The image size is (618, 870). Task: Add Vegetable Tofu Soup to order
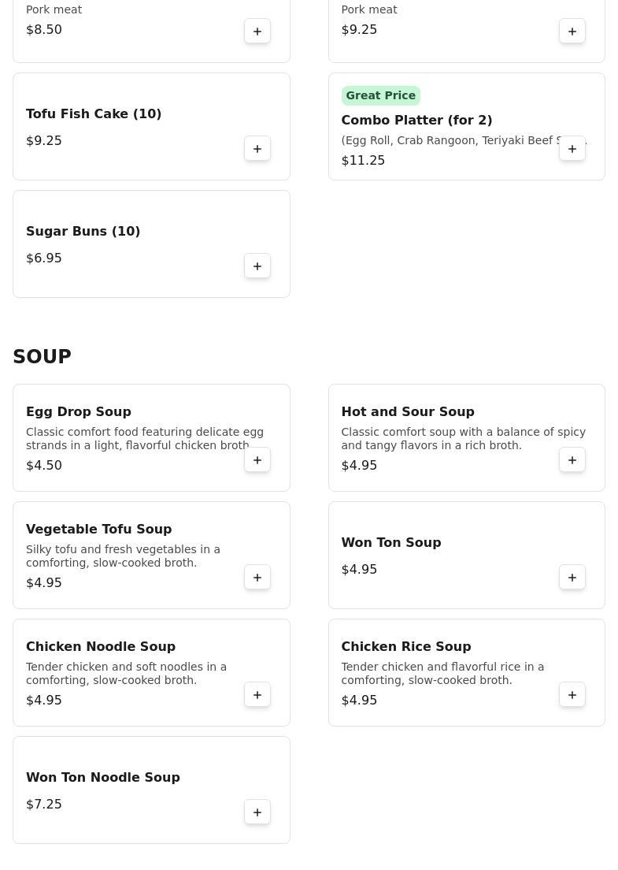257,578
